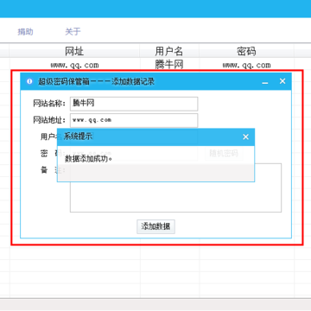Click the 添加数据 button
Image resolution: width=311 pixels, height=311 pixels.
pos(155,226)
